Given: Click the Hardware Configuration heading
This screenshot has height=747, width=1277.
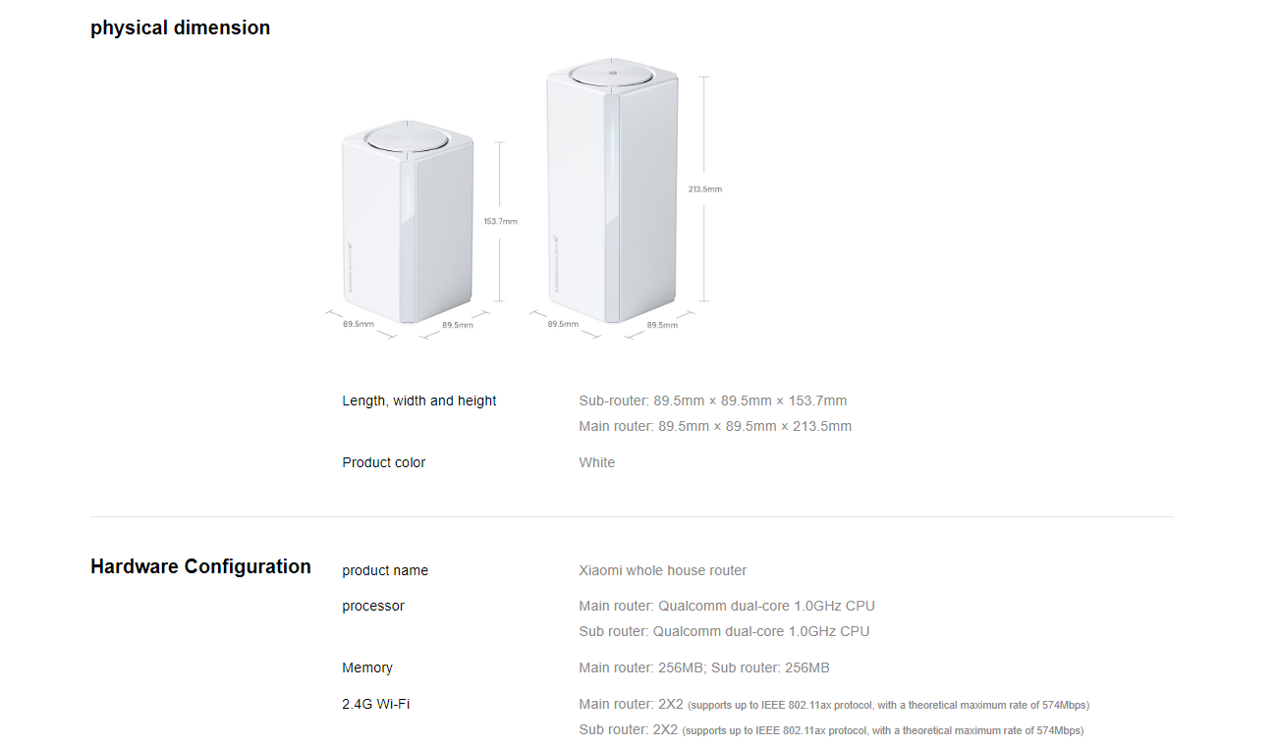Looking at the screenshot, I should pyautogui.click(x=200, y=566).
